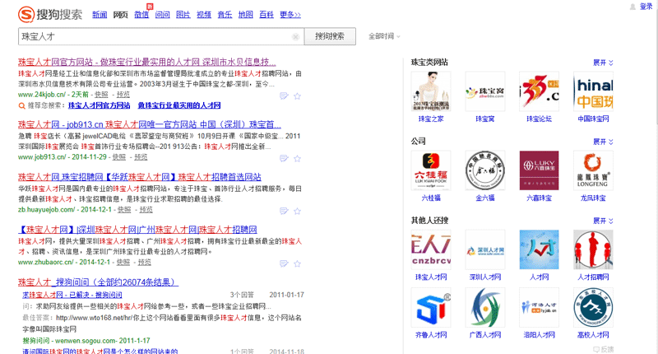Open the 深圳人才网 icon
Screen dimensions: 658x354
coord(485,249)
